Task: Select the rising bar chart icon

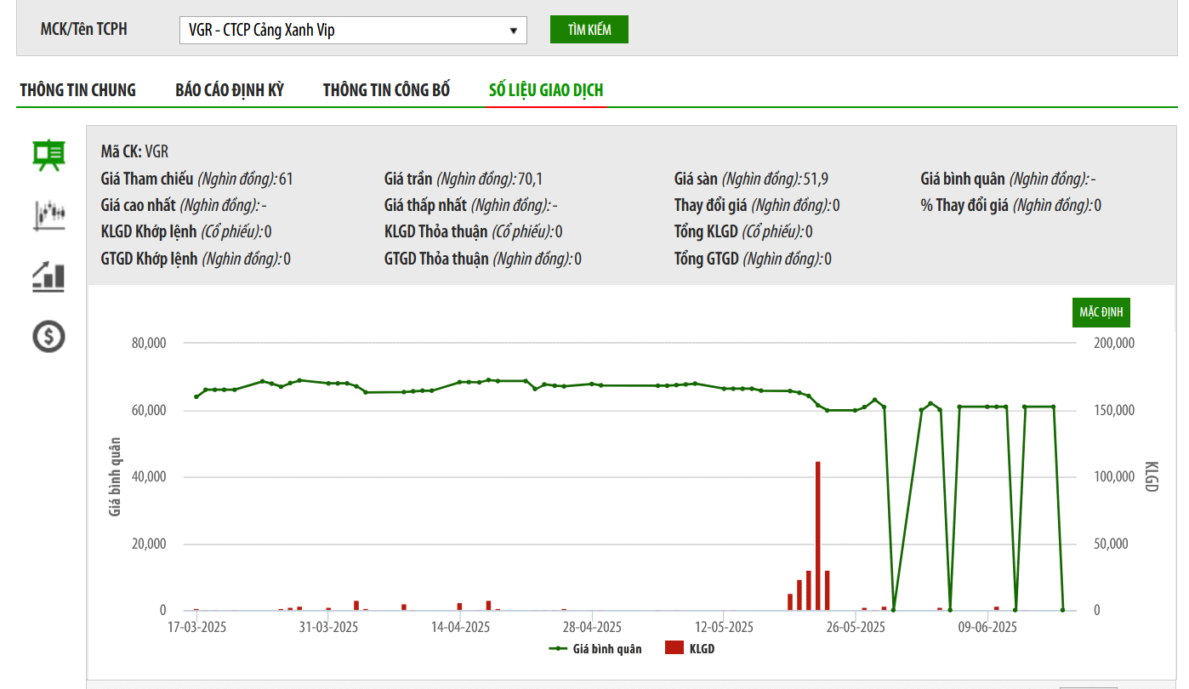Action: pyautogui.click(x=49, y=276)
